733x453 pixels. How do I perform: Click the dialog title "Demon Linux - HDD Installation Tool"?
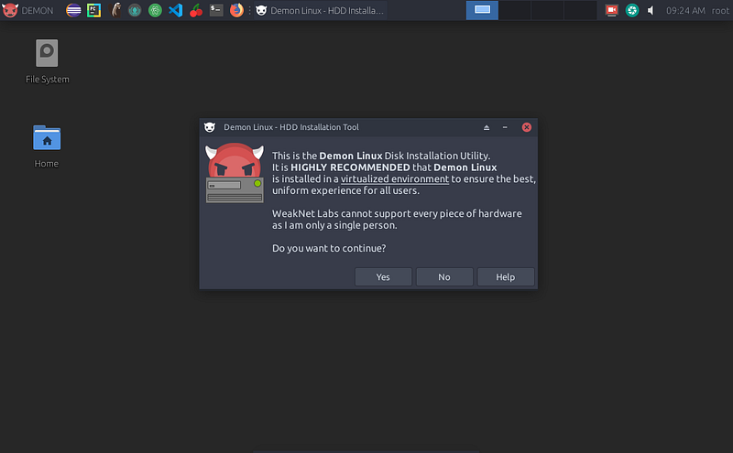291,127
